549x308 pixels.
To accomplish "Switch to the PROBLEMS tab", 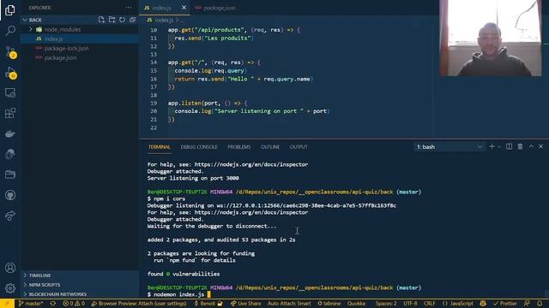I will click(x=239, y=147).
